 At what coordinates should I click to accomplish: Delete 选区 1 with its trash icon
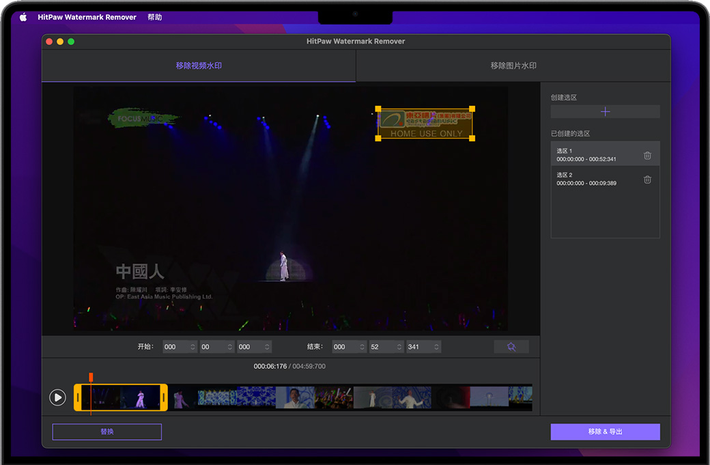(647, 156)
